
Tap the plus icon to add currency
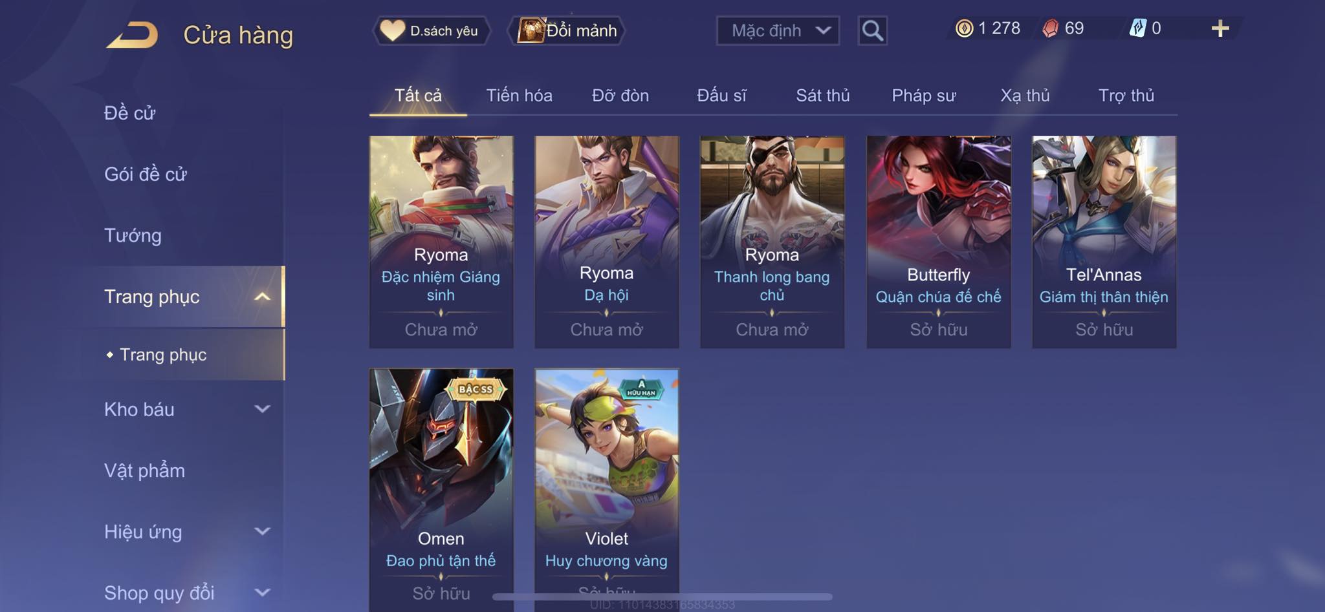pyautogui.click(x=1220, y=28)
